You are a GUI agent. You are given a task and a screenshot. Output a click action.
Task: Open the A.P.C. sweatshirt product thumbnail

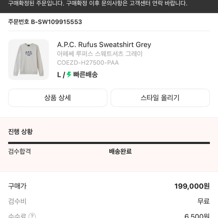pyautogui.click(x=28, y=59)
